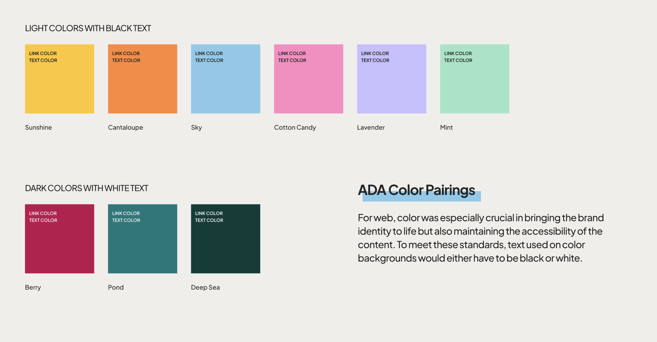Select the Lavender purple swatch
This screenshot has height=342, width=657.
[x=391, y=85]
